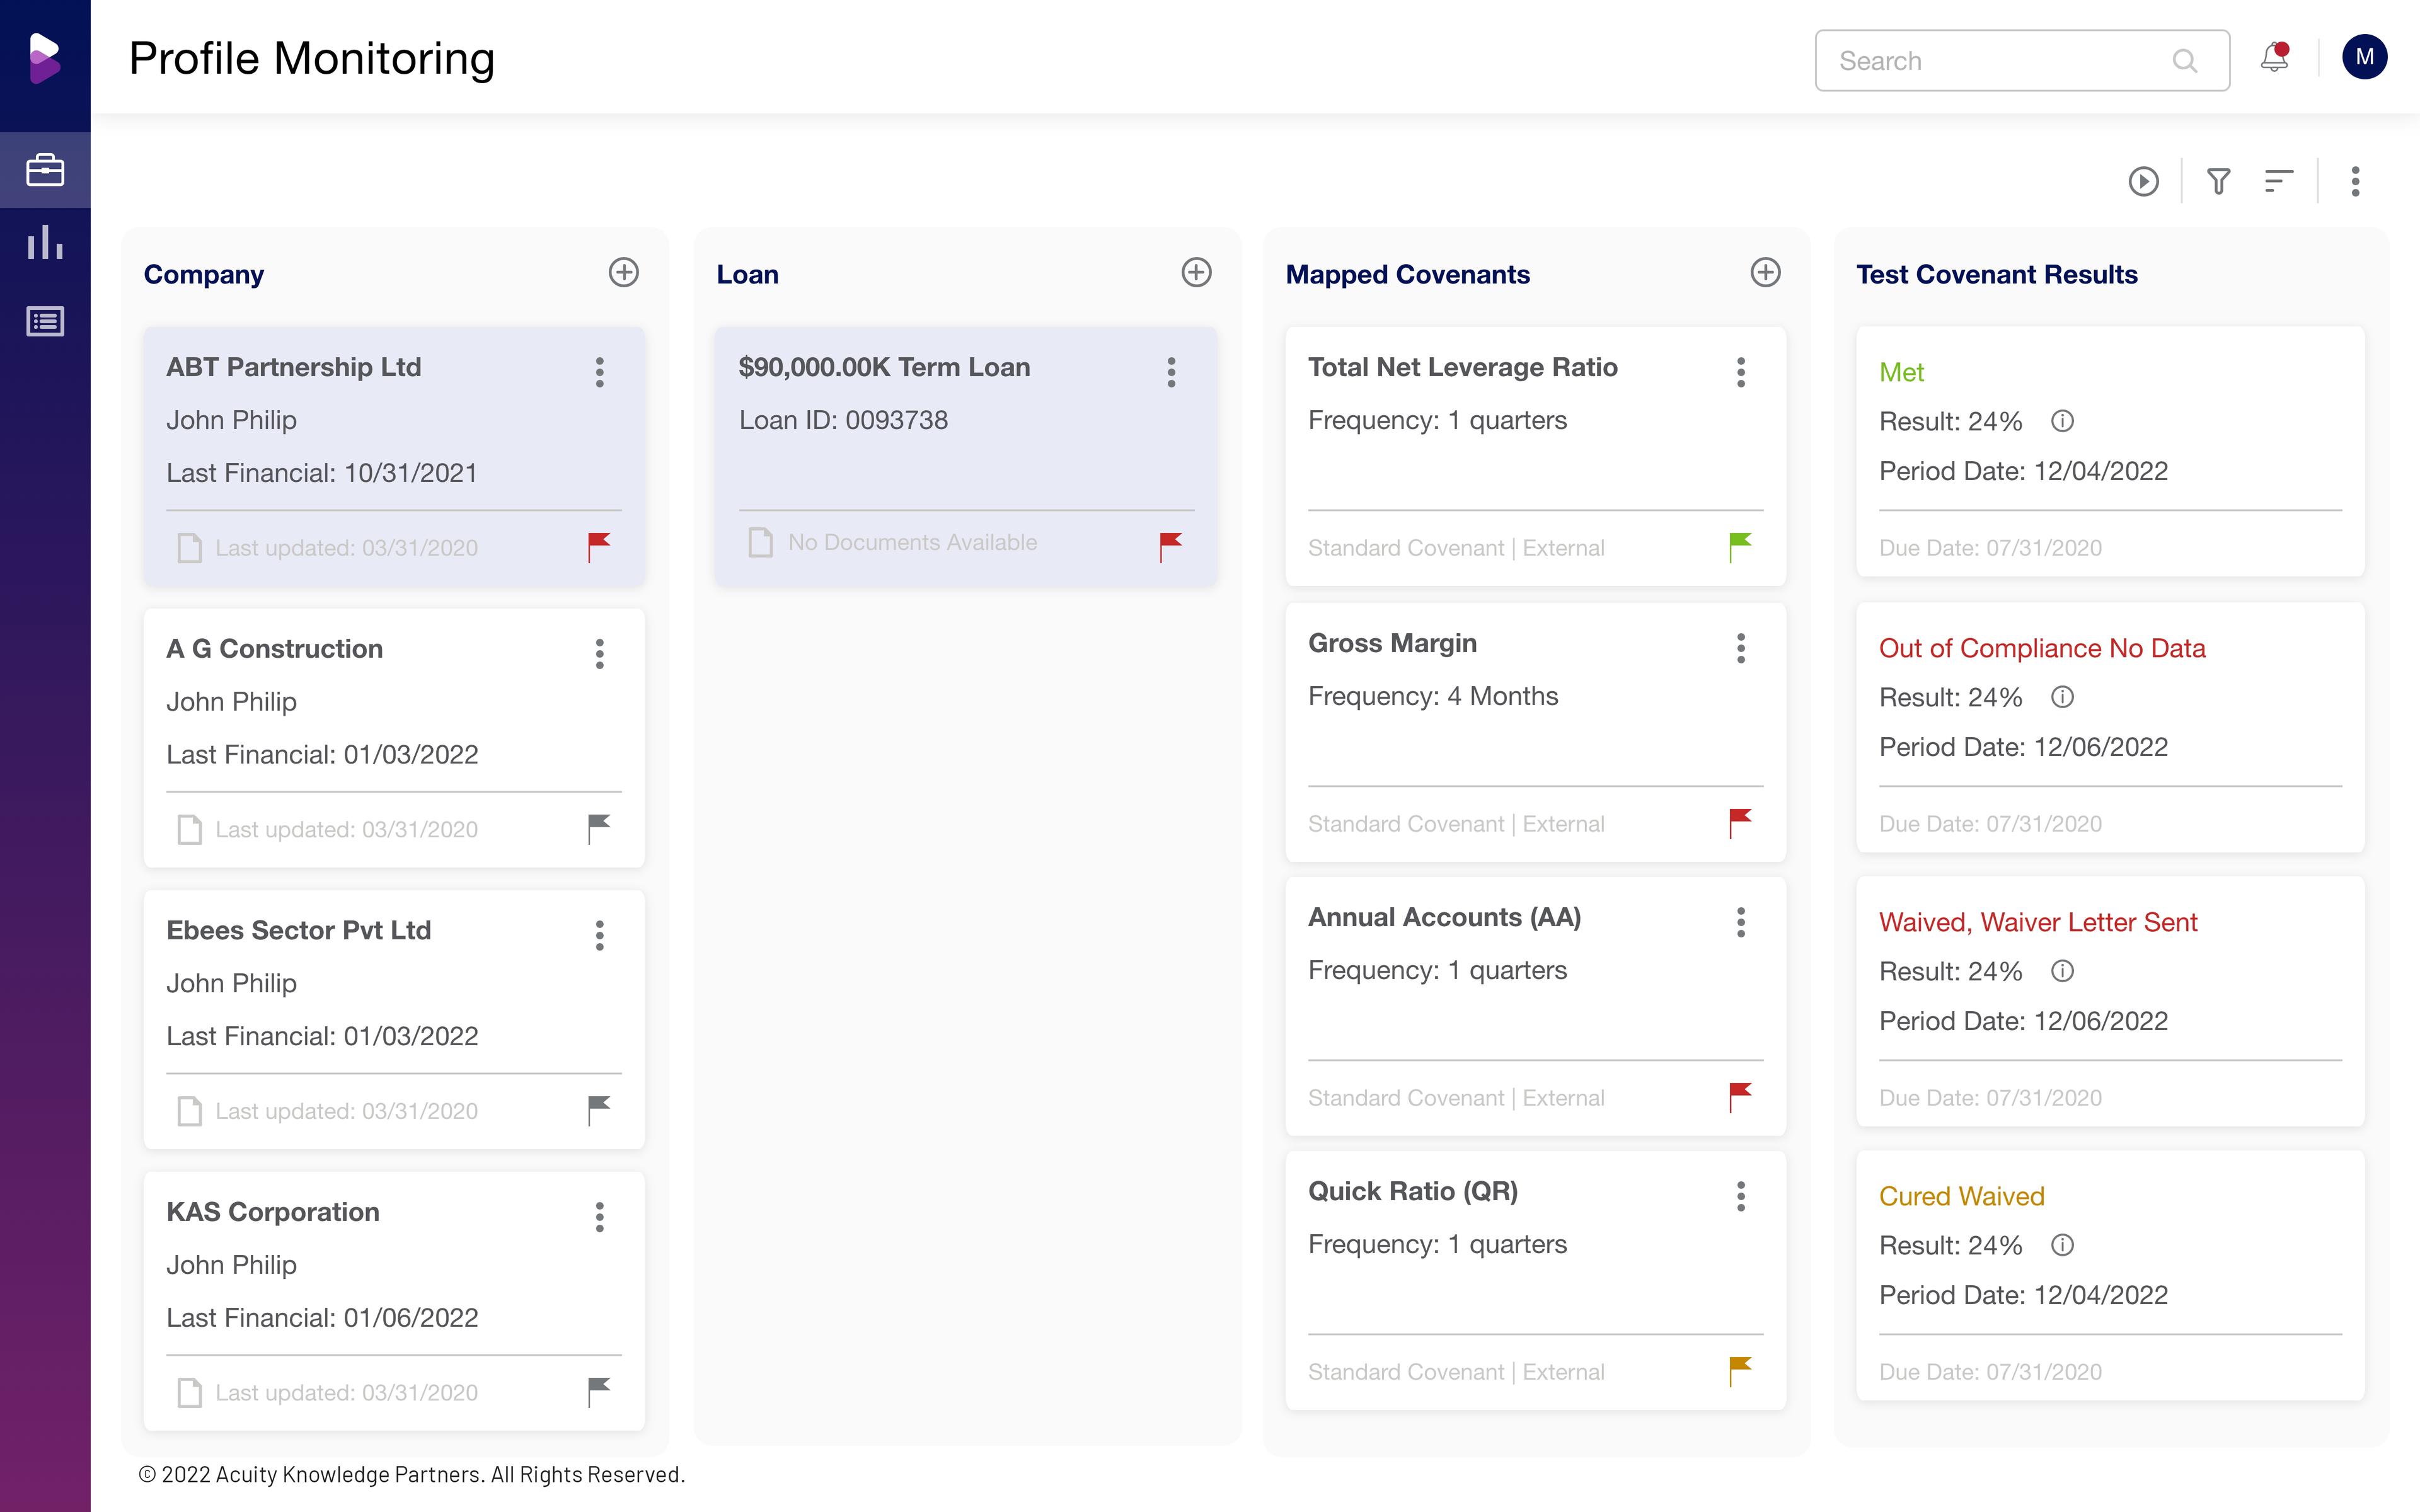Image resolution: width=2420 pixels, height=1512 pixels.
Task: Toggle the flag on KAS Corporation card
Action: point(598,1391)
